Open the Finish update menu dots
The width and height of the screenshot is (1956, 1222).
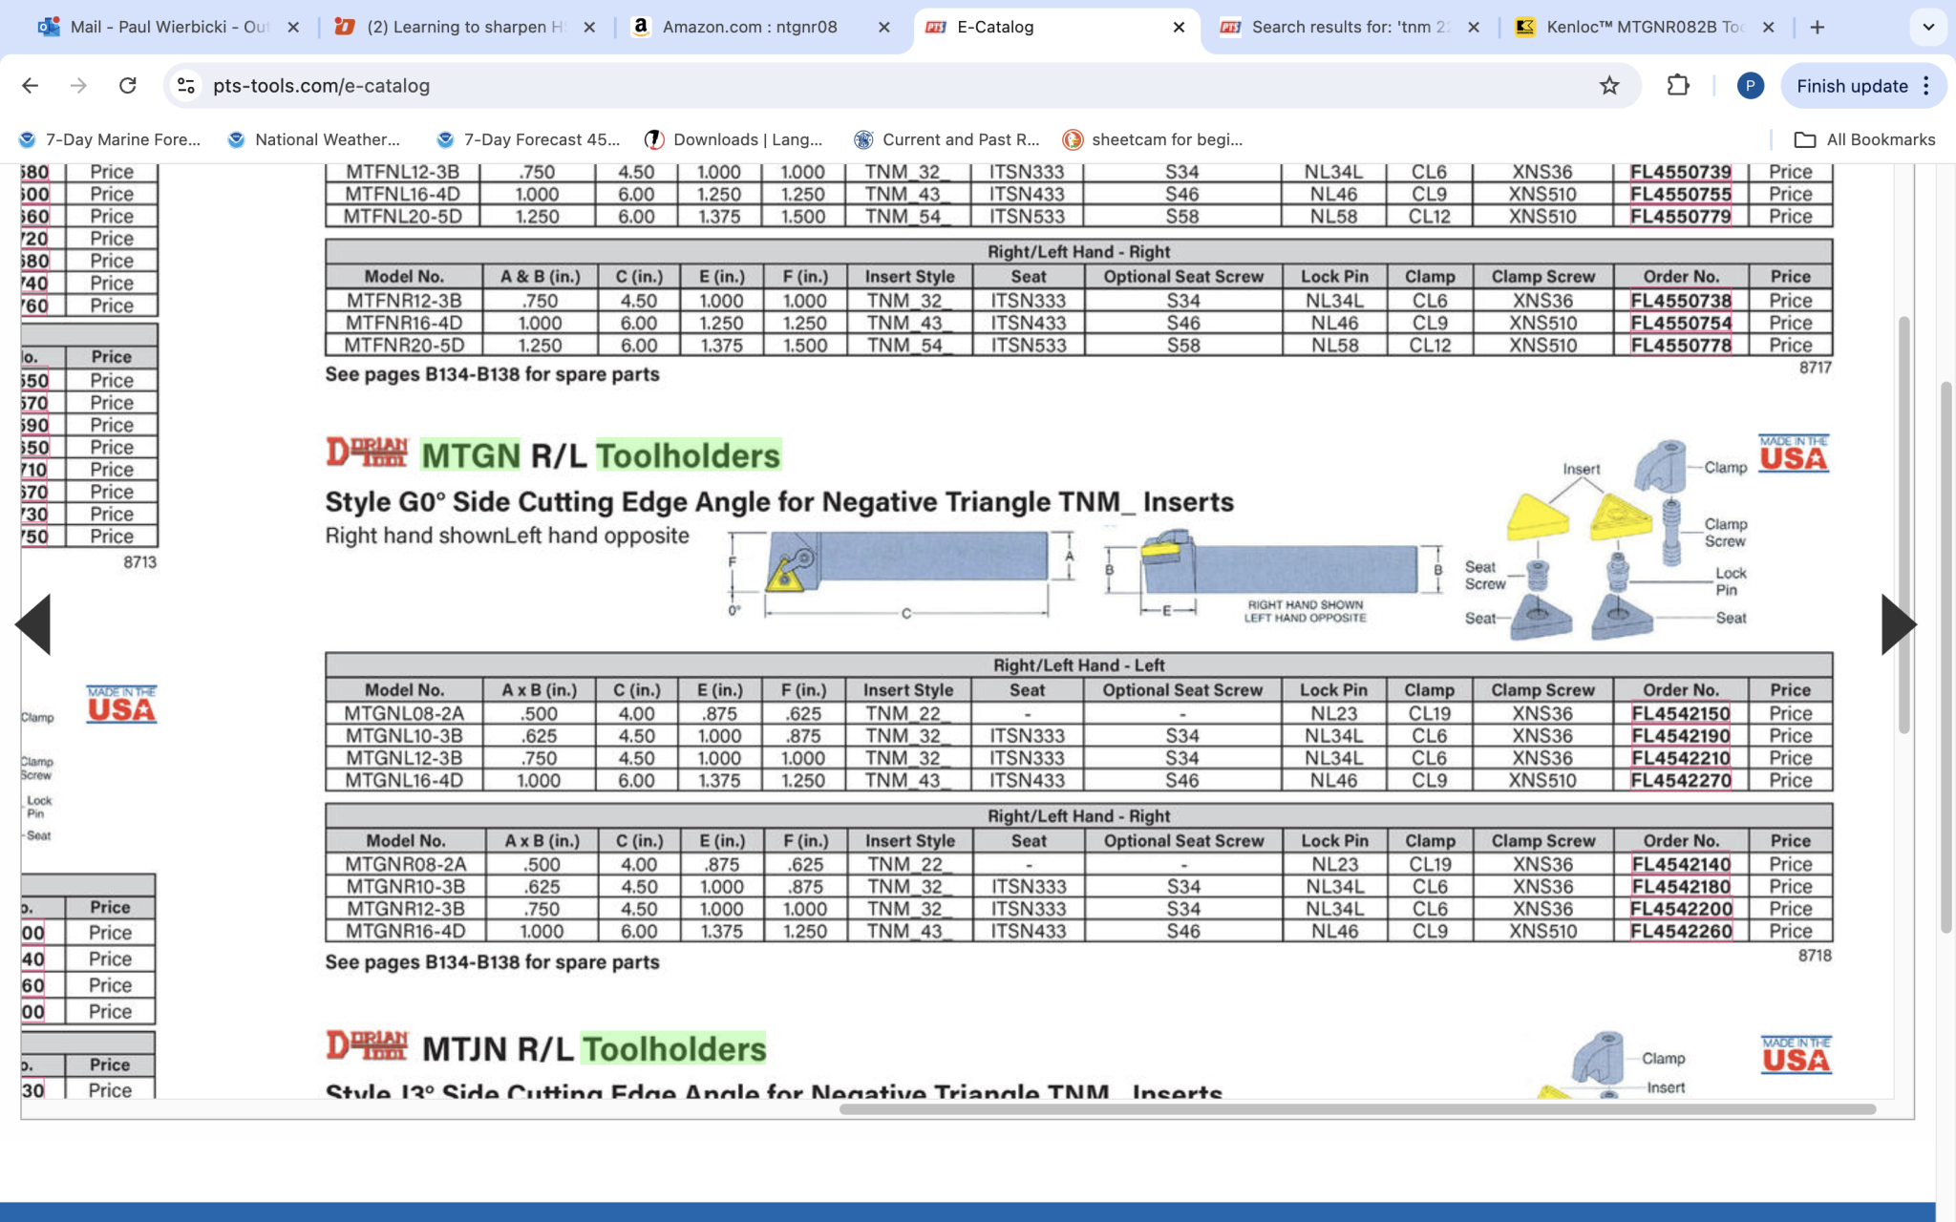(1926, 86)
